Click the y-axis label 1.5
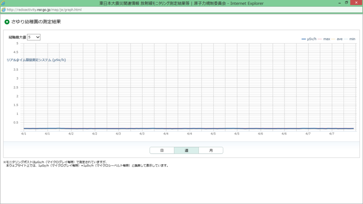Screen dimensions: 363x204 click(x=16, y=105)
